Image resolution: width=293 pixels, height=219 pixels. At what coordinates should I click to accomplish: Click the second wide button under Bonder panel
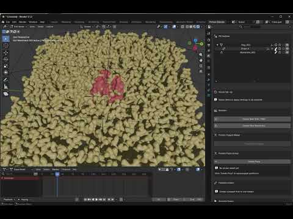(x=252, y=126)
